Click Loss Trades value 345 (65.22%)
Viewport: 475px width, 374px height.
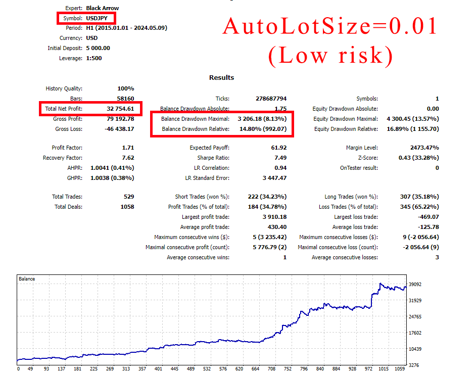click(419, 207)
